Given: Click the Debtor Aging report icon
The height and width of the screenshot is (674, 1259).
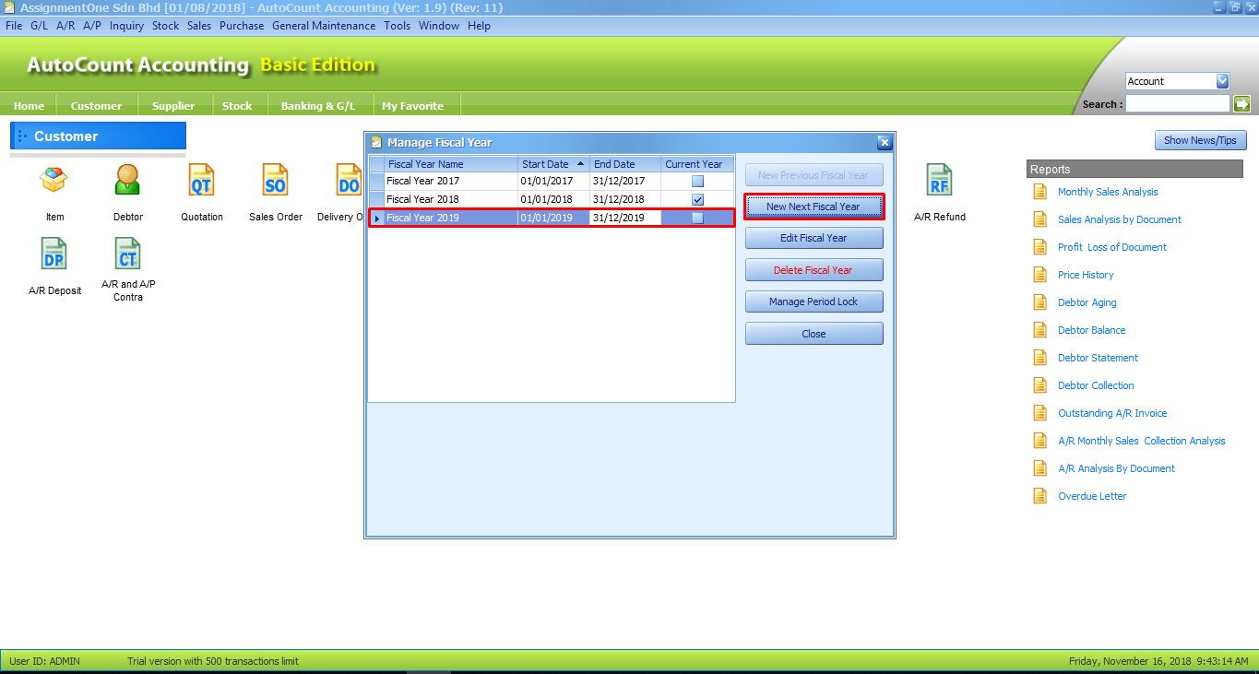Looking at the screenshot, I should click(x=1040, y=302).
